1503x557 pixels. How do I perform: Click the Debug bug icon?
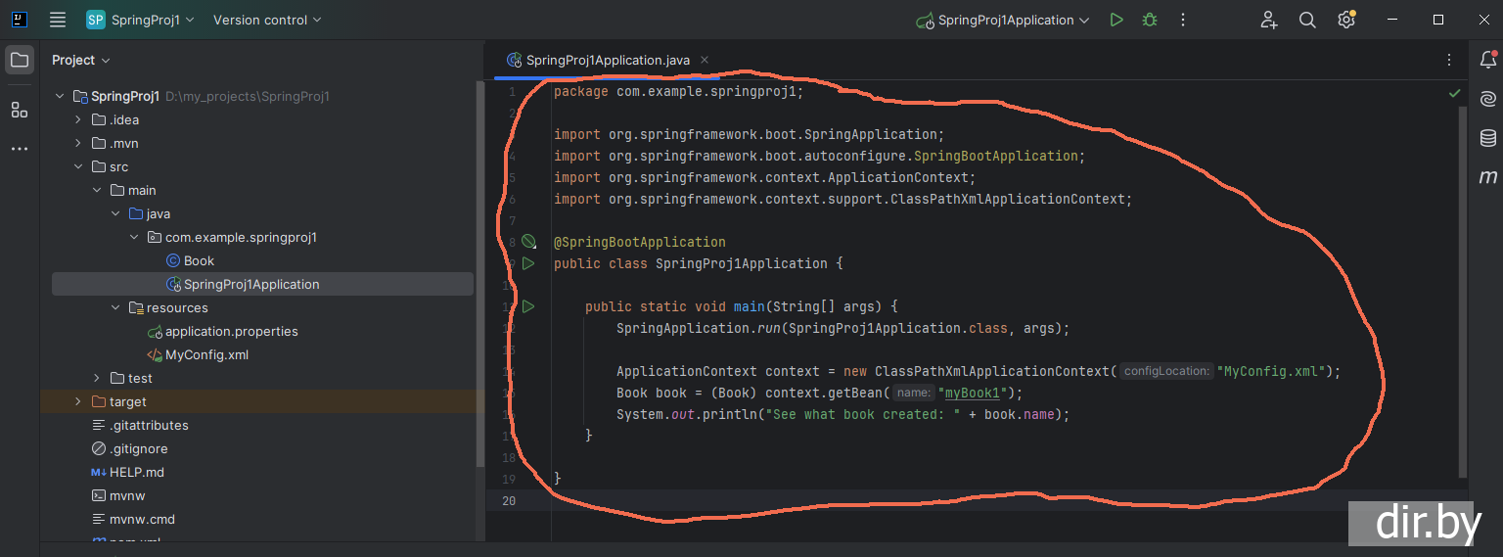tap(1149, 20)
